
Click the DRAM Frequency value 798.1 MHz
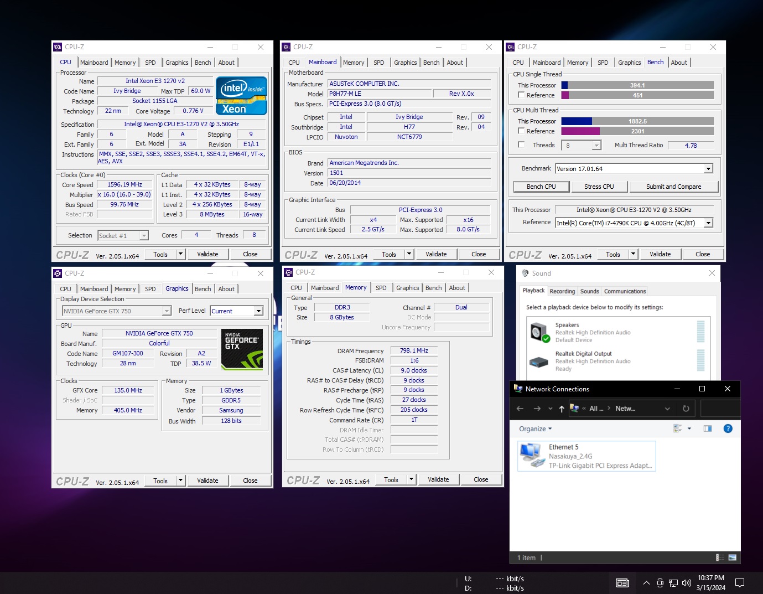coord(414,350)
